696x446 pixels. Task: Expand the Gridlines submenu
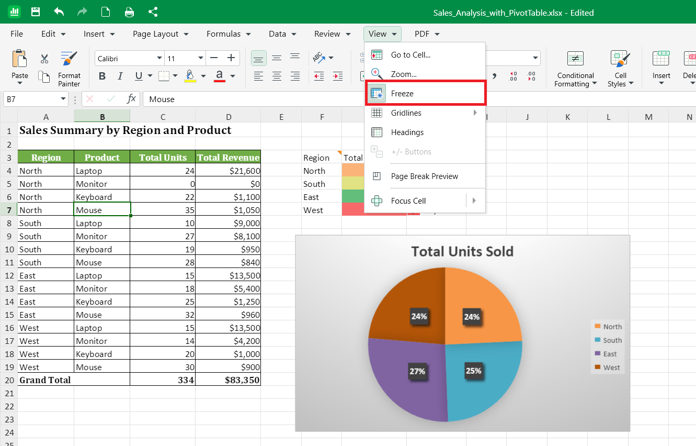[x=425, y=113]
